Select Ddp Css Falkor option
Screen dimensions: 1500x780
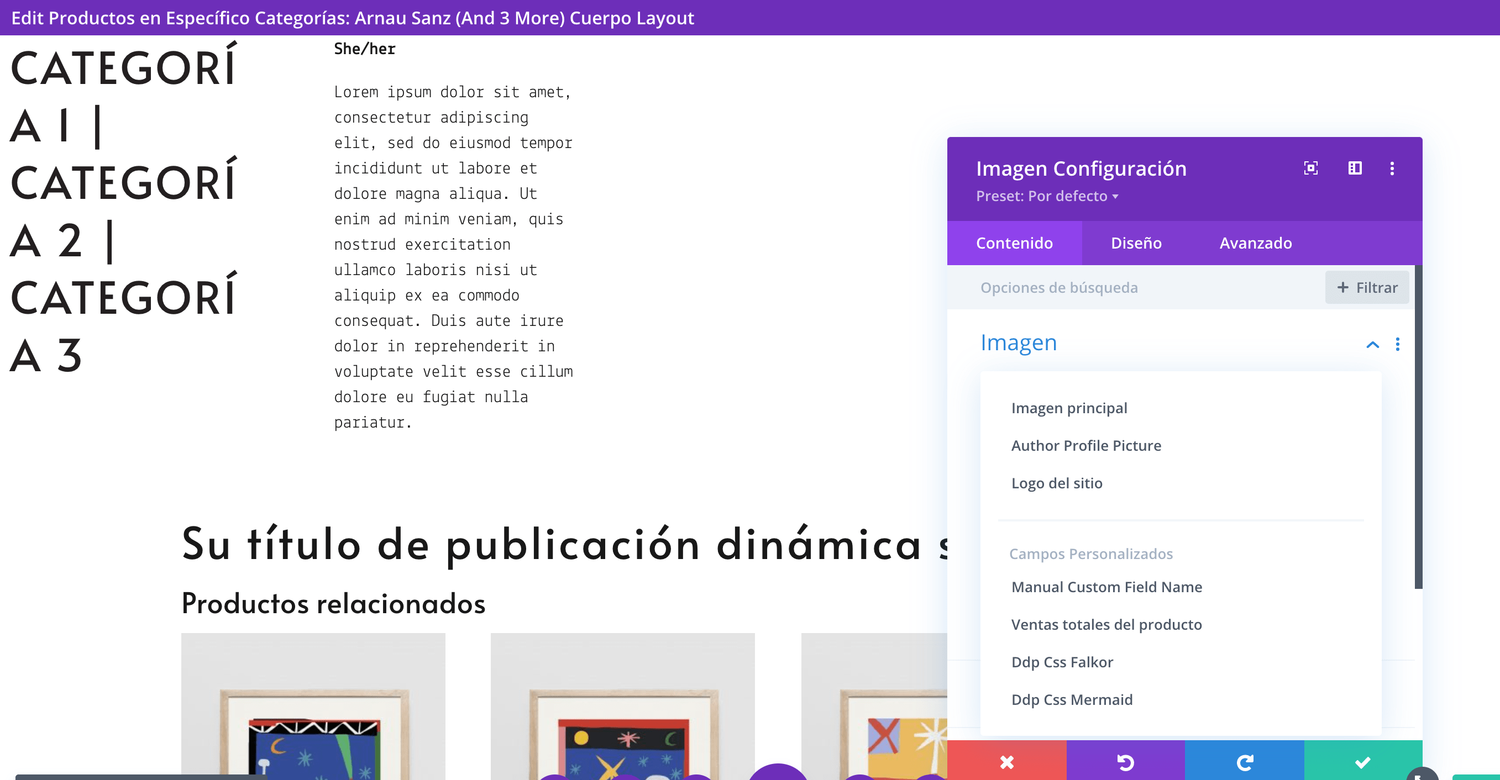click(x=1062, y=662)
